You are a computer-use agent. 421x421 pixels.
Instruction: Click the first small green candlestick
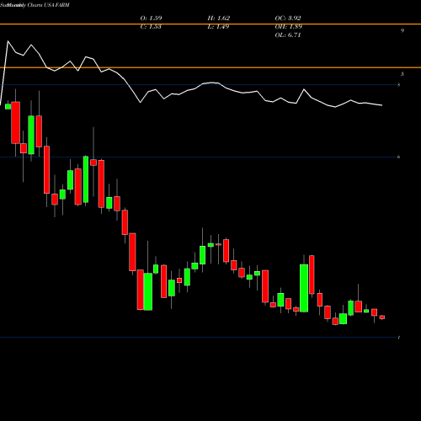pyautogui.click(x=8, y=106)
